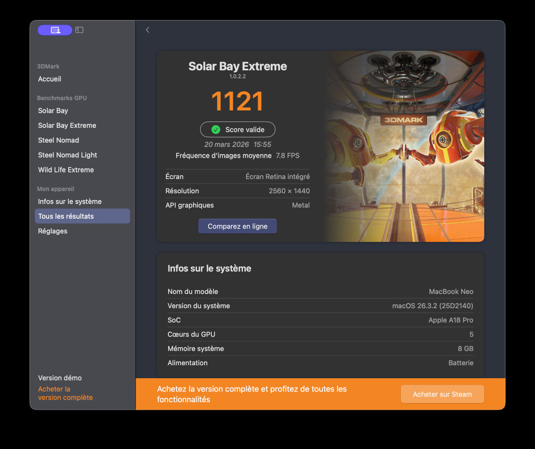Click the Nom du modèle row

(320, 291)
